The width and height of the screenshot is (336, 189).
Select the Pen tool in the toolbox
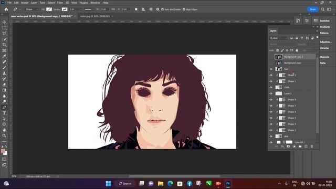(4, 107)
